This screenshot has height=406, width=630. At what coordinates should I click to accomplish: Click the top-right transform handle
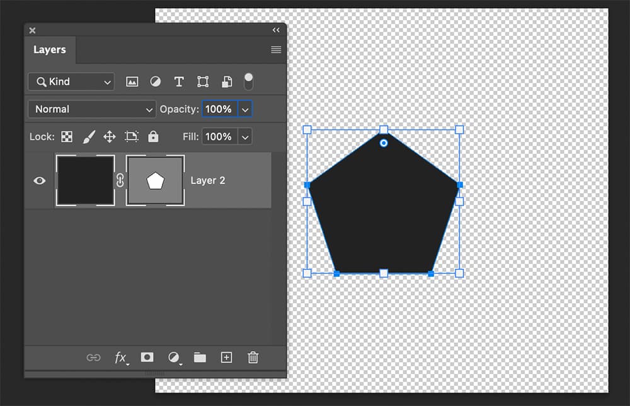[x=459, y=130]
